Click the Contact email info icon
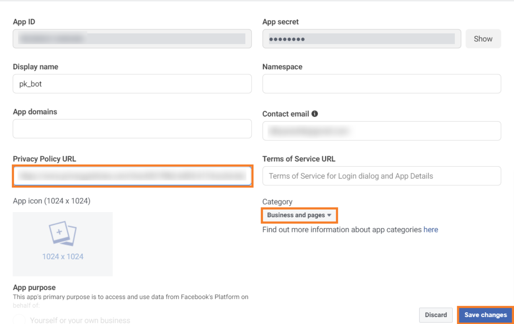 [x=315, y=114]
